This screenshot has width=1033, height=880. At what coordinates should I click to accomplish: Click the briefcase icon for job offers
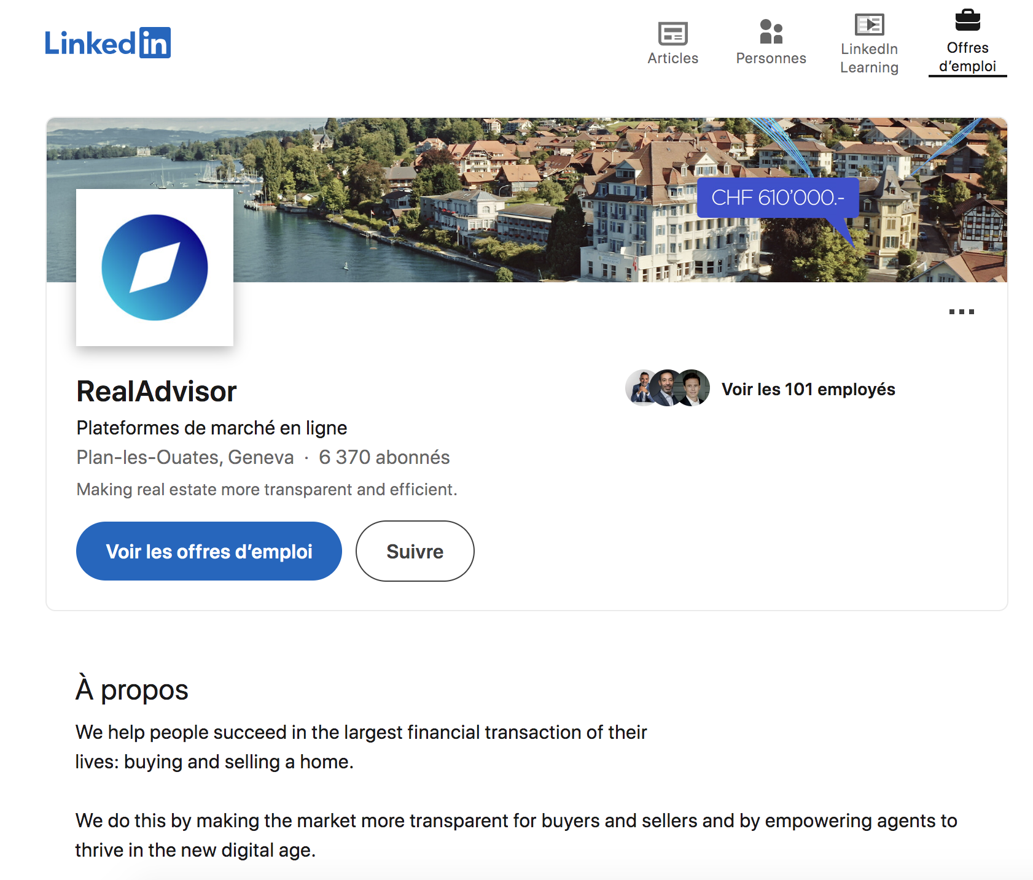[967, 21]
